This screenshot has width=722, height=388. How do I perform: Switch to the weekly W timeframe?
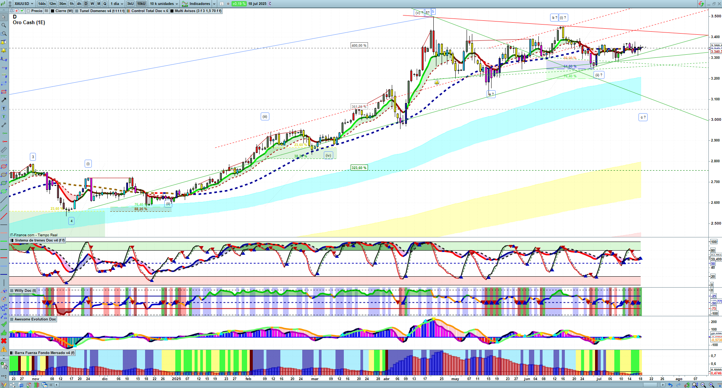pos(92,4)
